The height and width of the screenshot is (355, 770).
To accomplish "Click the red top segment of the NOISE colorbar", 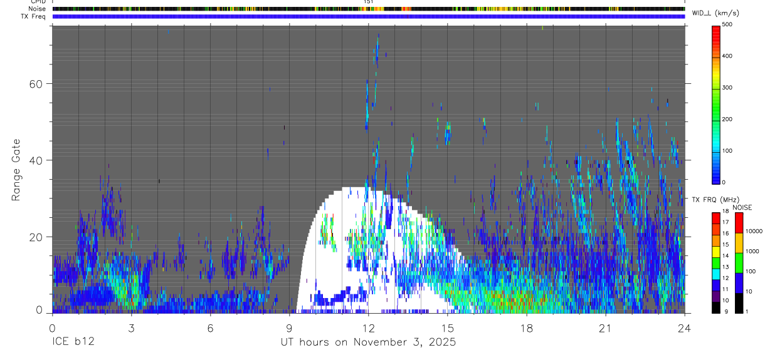I will tap(739, 222).
